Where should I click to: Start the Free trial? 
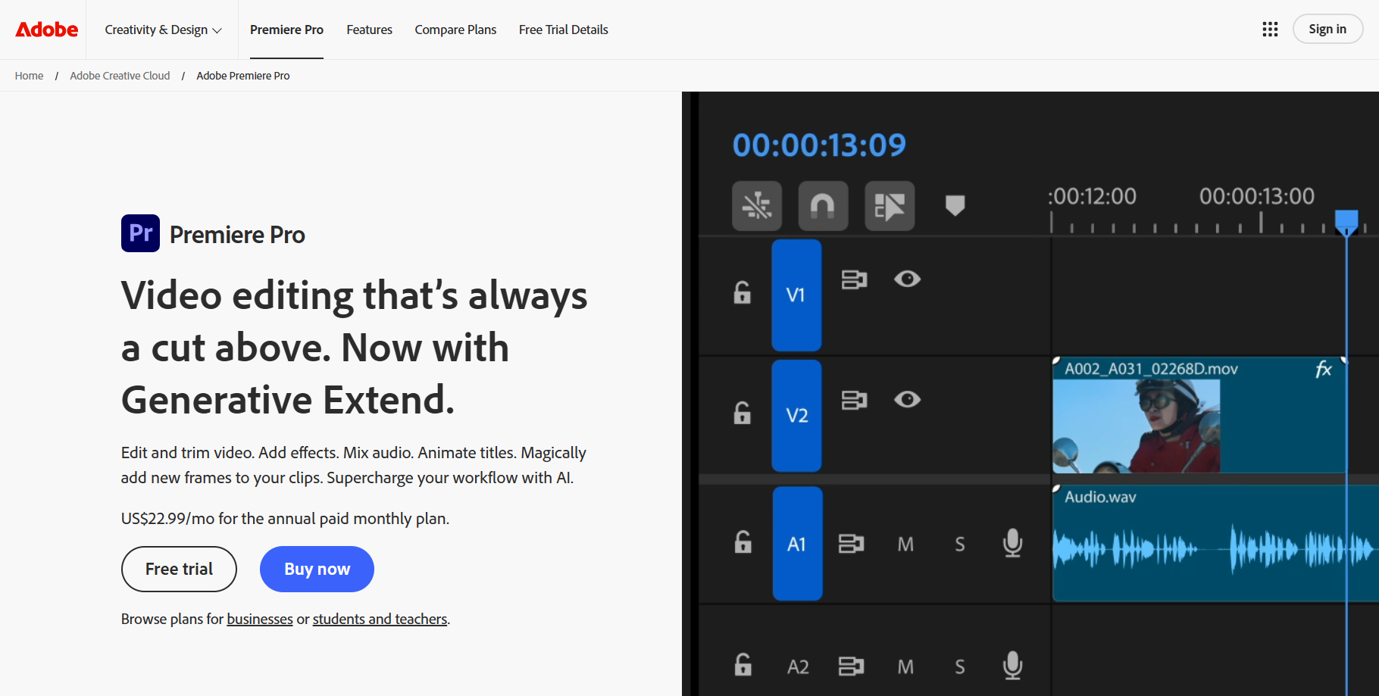click(179, 569)
